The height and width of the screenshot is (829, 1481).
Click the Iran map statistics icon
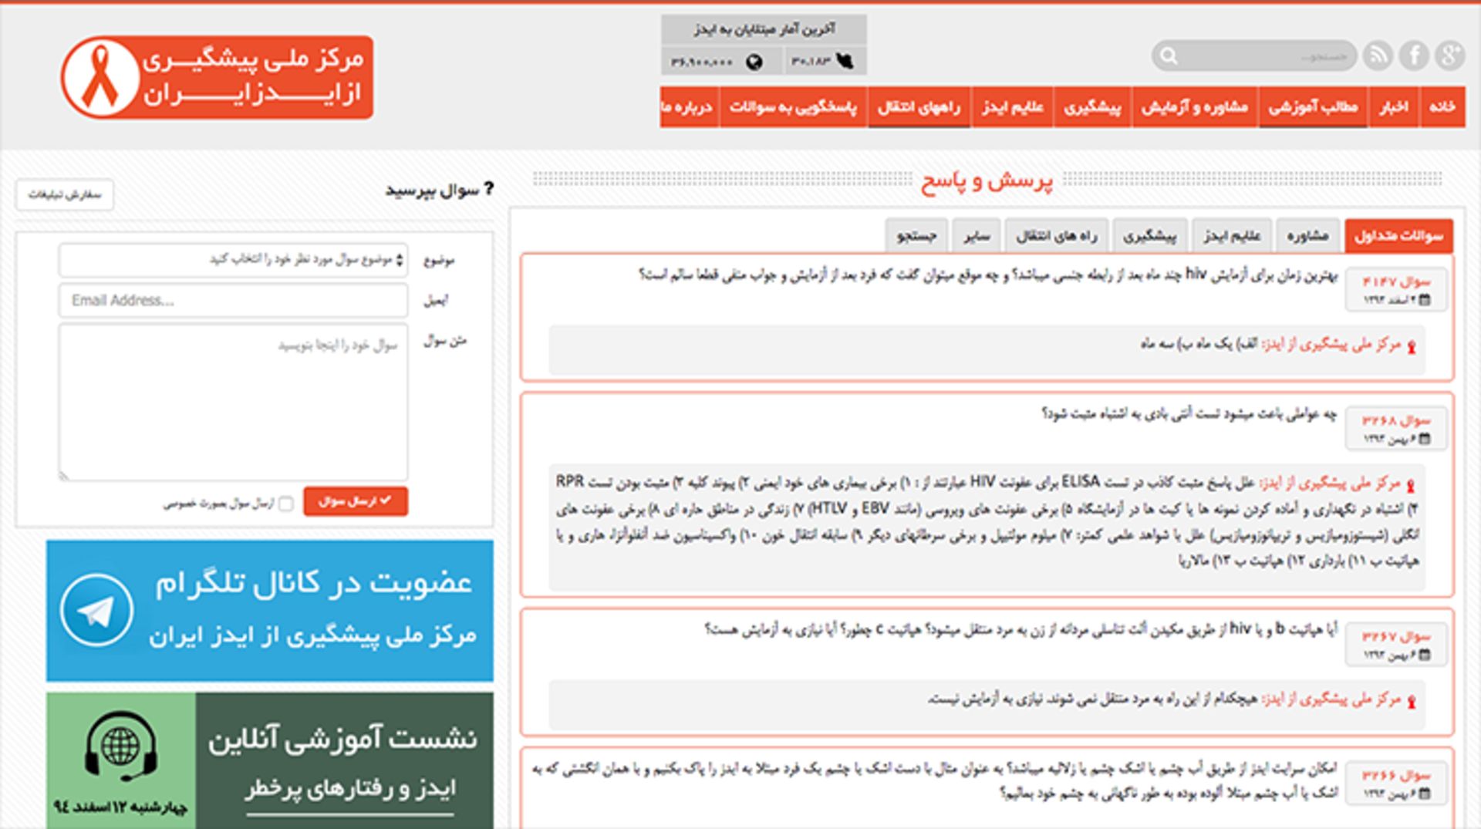click(x=845, y=61)
